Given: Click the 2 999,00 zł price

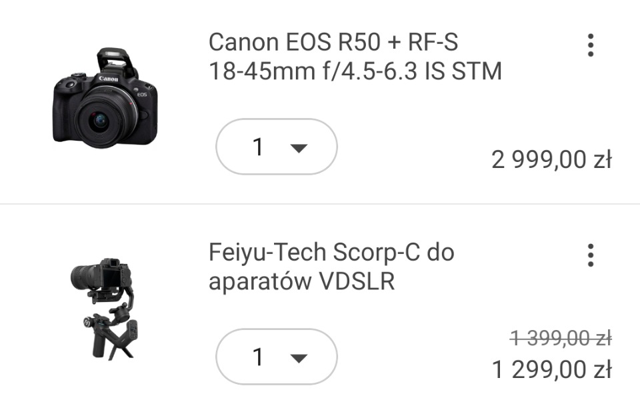Looking at the screenshot, I should [x=551, y=160].
